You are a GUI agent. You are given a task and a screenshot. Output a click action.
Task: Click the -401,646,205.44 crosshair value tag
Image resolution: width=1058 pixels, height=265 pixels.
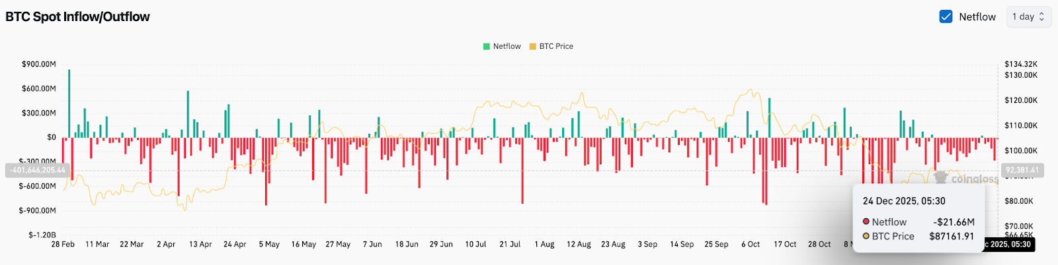[37, 171]
